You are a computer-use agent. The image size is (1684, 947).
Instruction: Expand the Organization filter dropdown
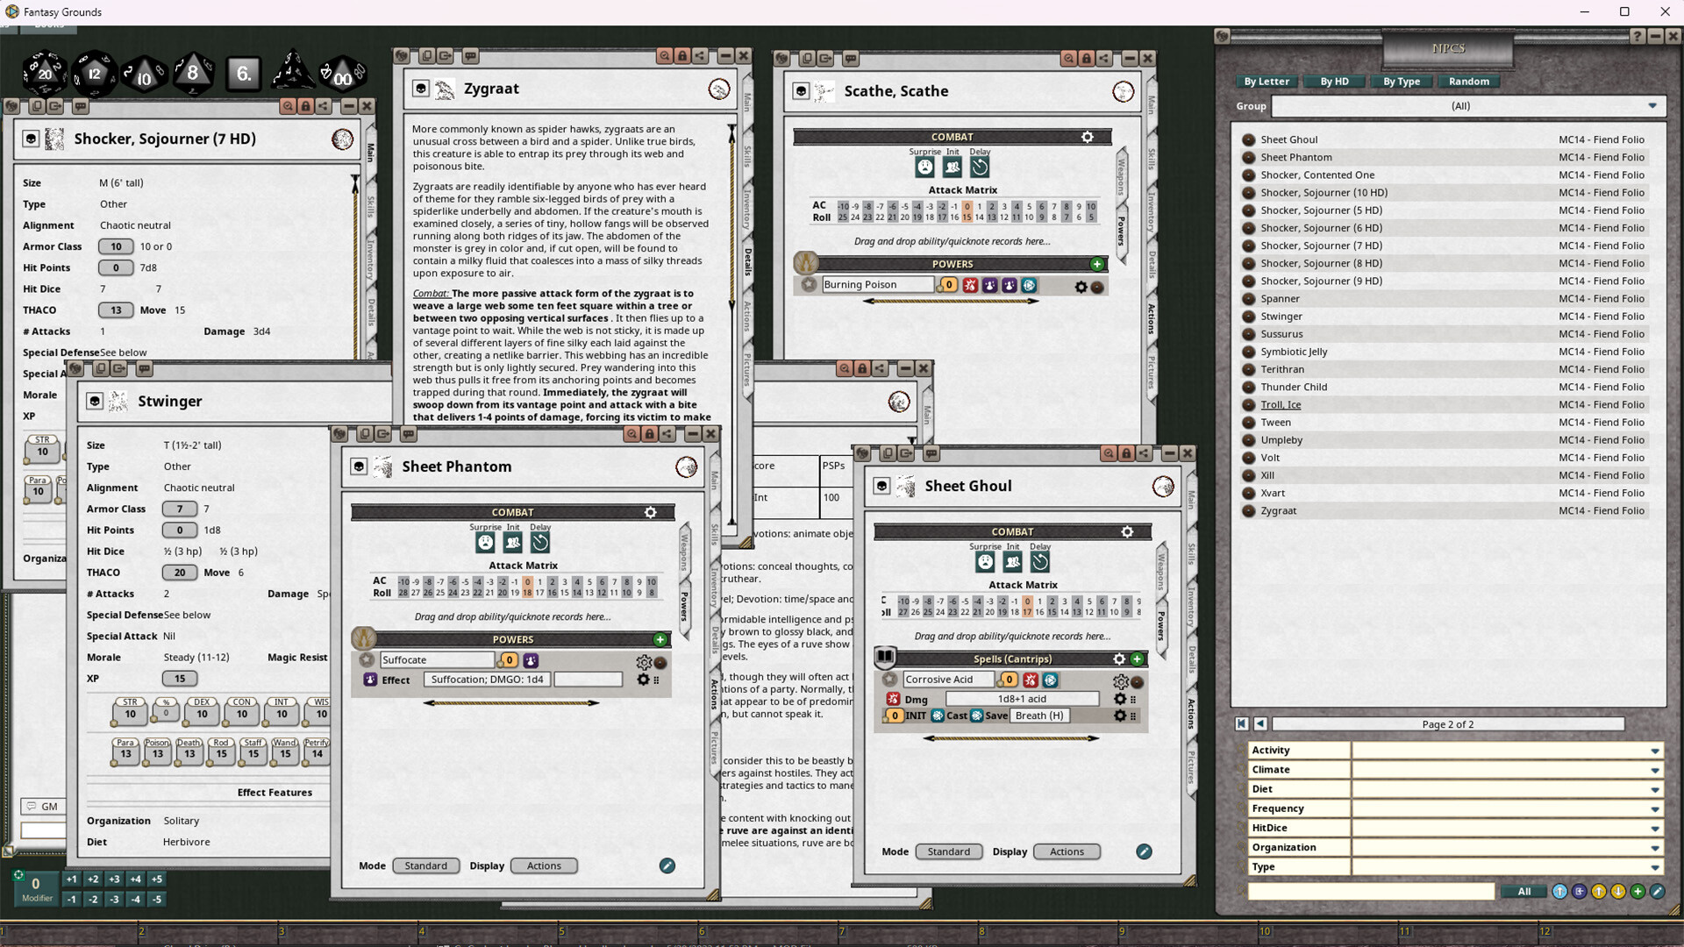(x=1656, y=847)
